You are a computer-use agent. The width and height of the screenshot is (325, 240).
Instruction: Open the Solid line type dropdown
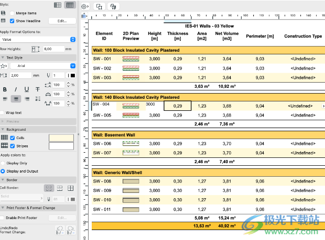pos(21,198)
